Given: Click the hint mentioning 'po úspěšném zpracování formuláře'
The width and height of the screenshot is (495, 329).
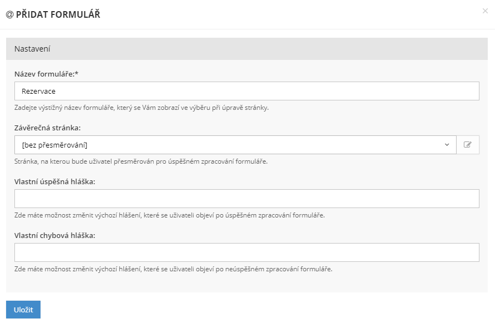Looking at the screenshot, I should [169, 215].
